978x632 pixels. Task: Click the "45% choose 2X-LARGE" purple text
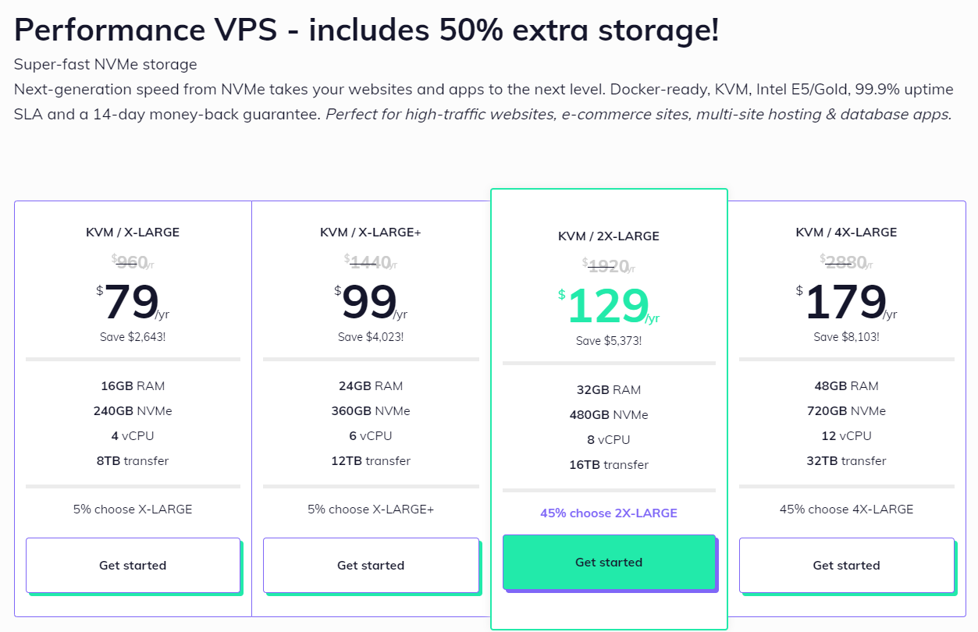pyautogui.click(x=609, y=513)
